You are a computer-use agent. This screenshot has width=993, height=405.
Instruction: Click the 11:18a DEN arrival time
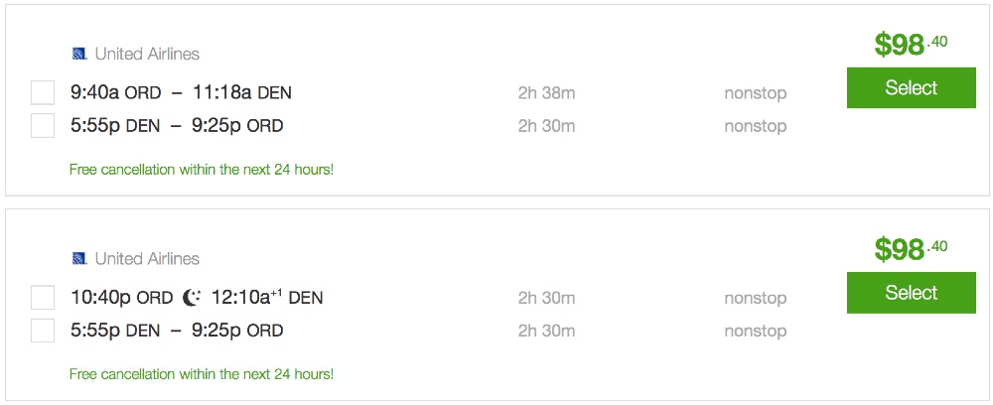(x=242, y=93)
